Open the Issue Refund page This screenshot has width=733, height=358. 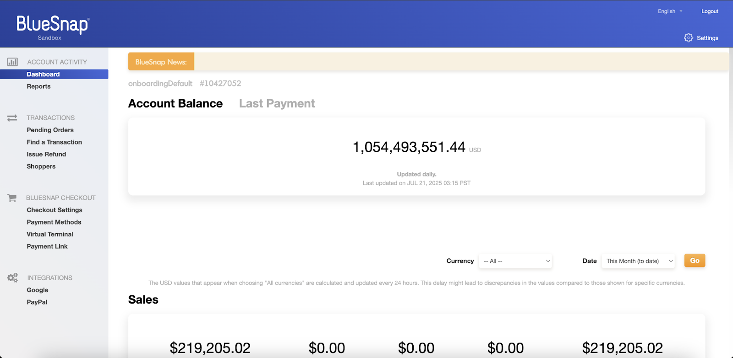46,155
